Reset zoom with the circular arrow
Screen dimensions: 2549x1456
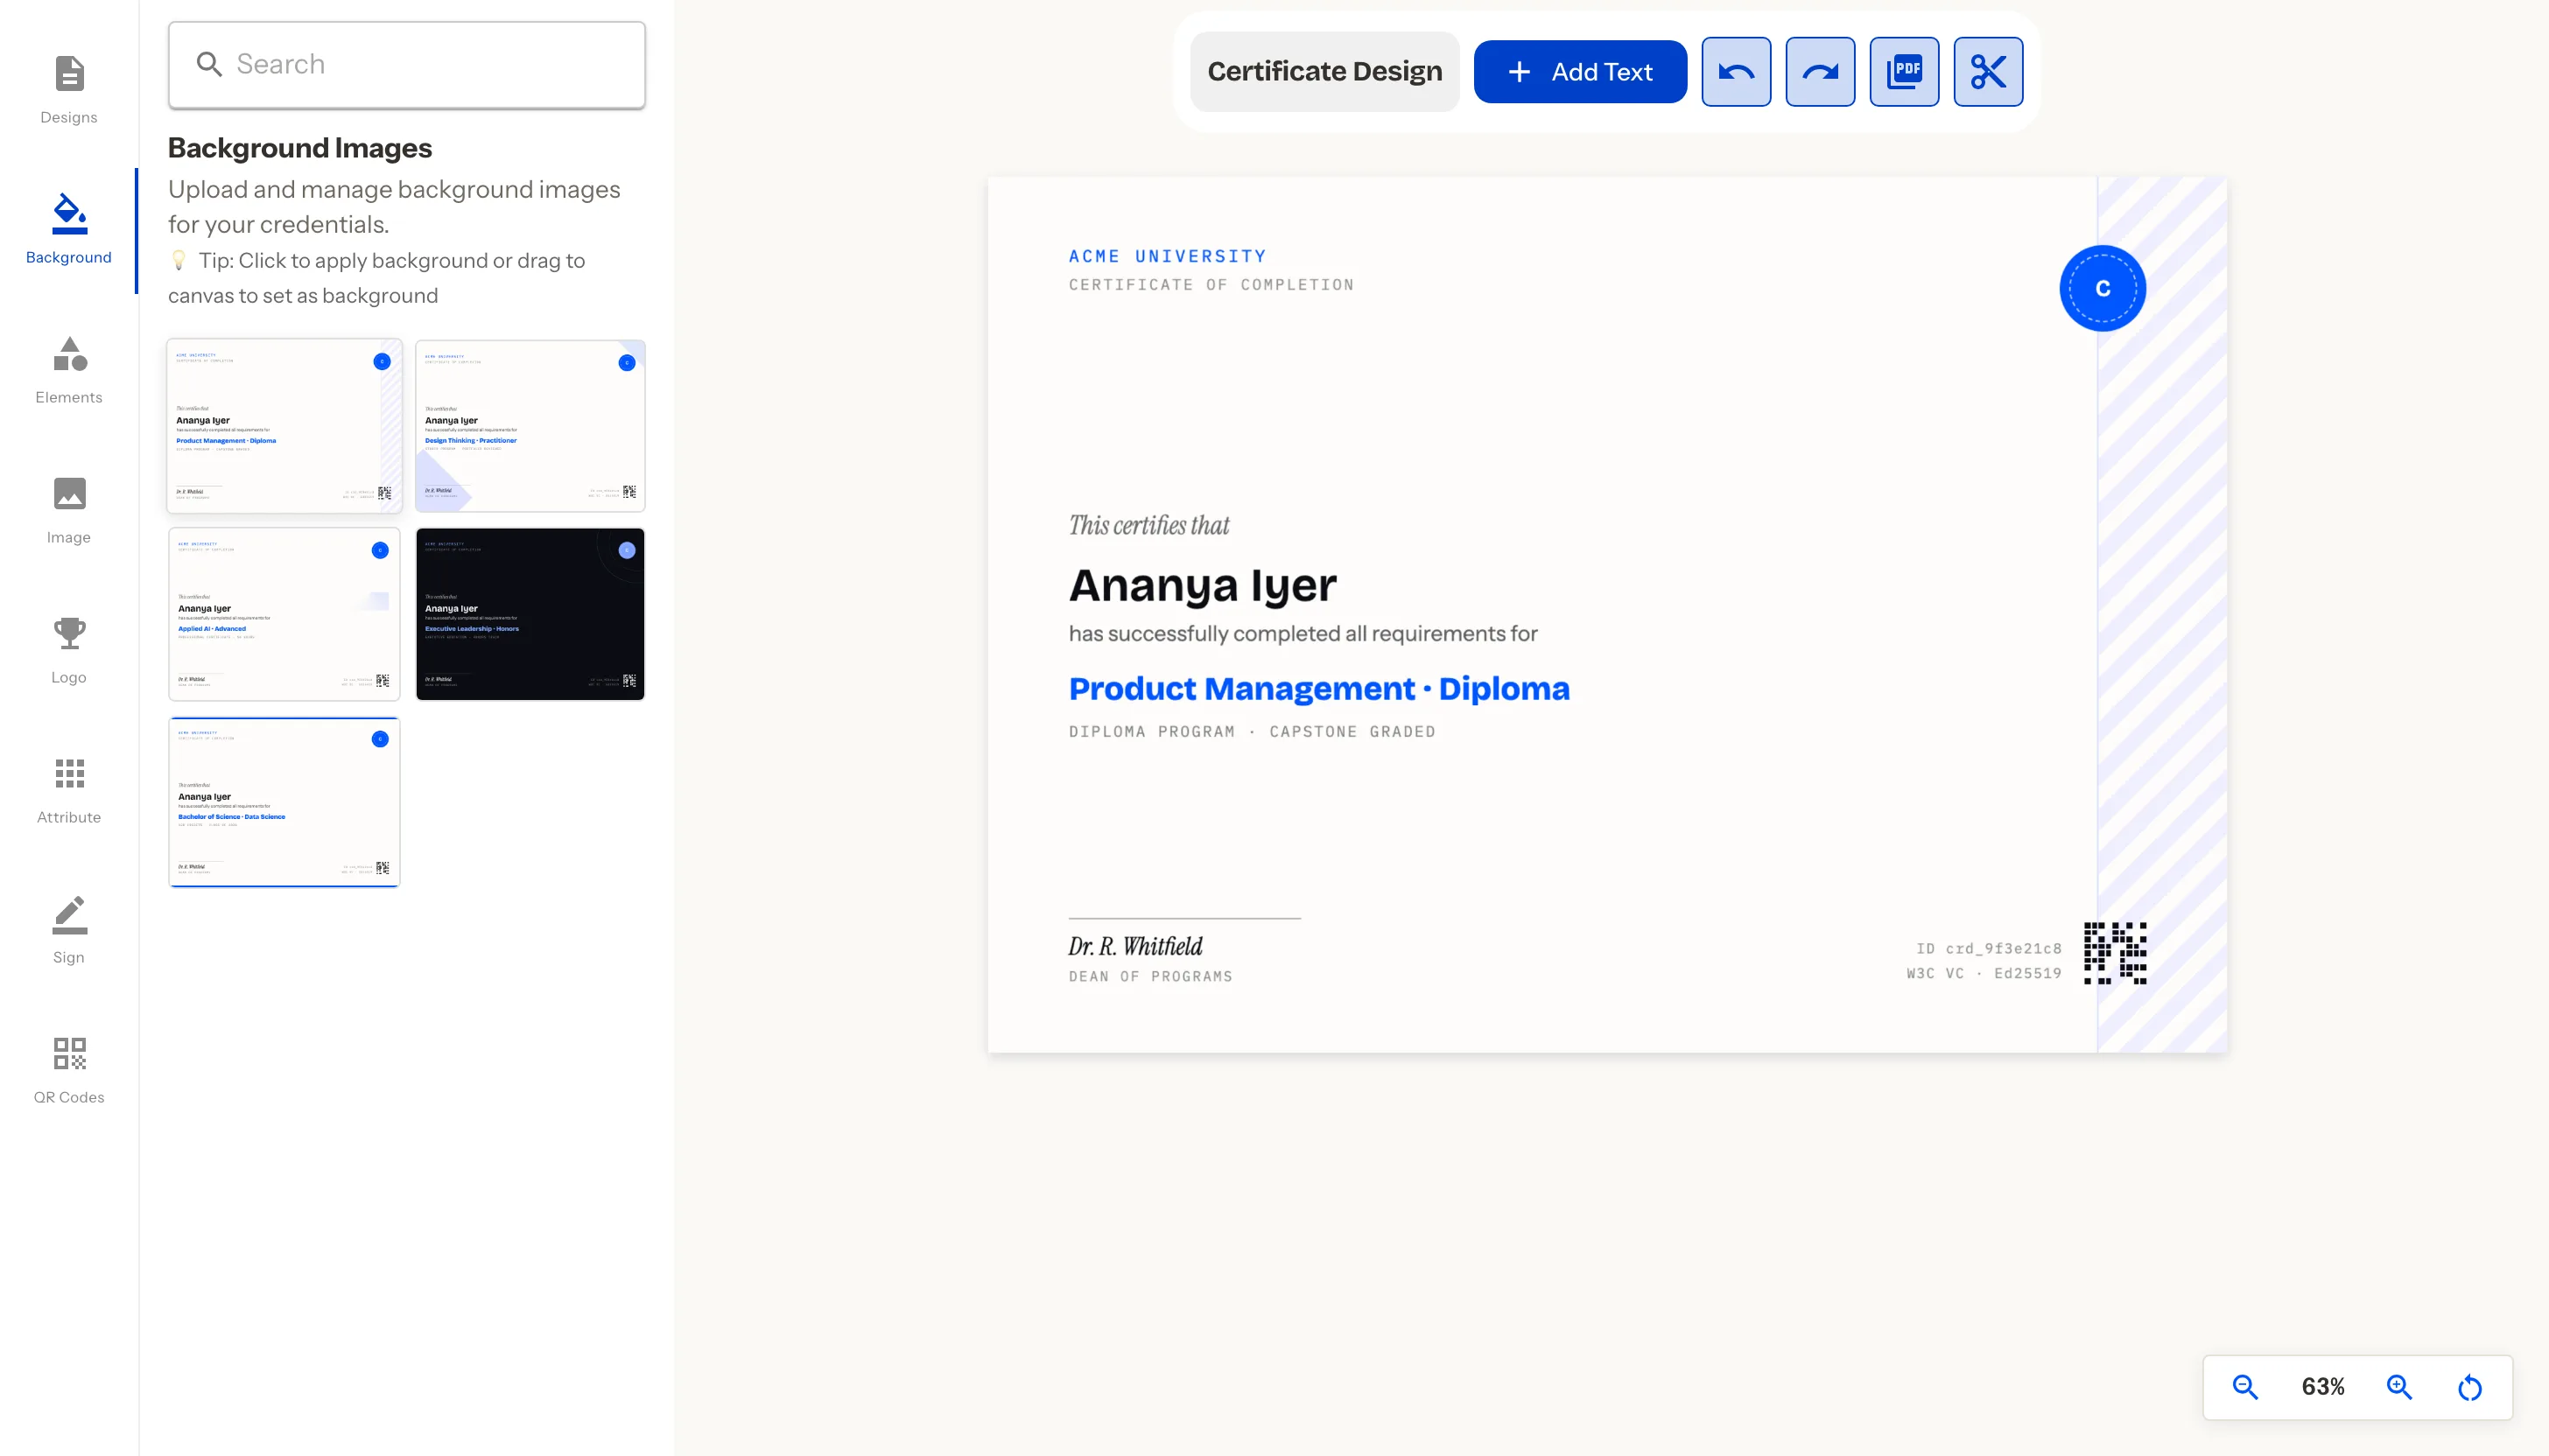coord(2470,1387)
